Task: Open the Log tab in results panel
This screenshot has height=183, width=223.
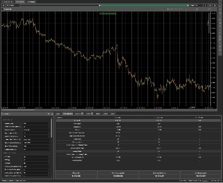Action: [113, 114]
